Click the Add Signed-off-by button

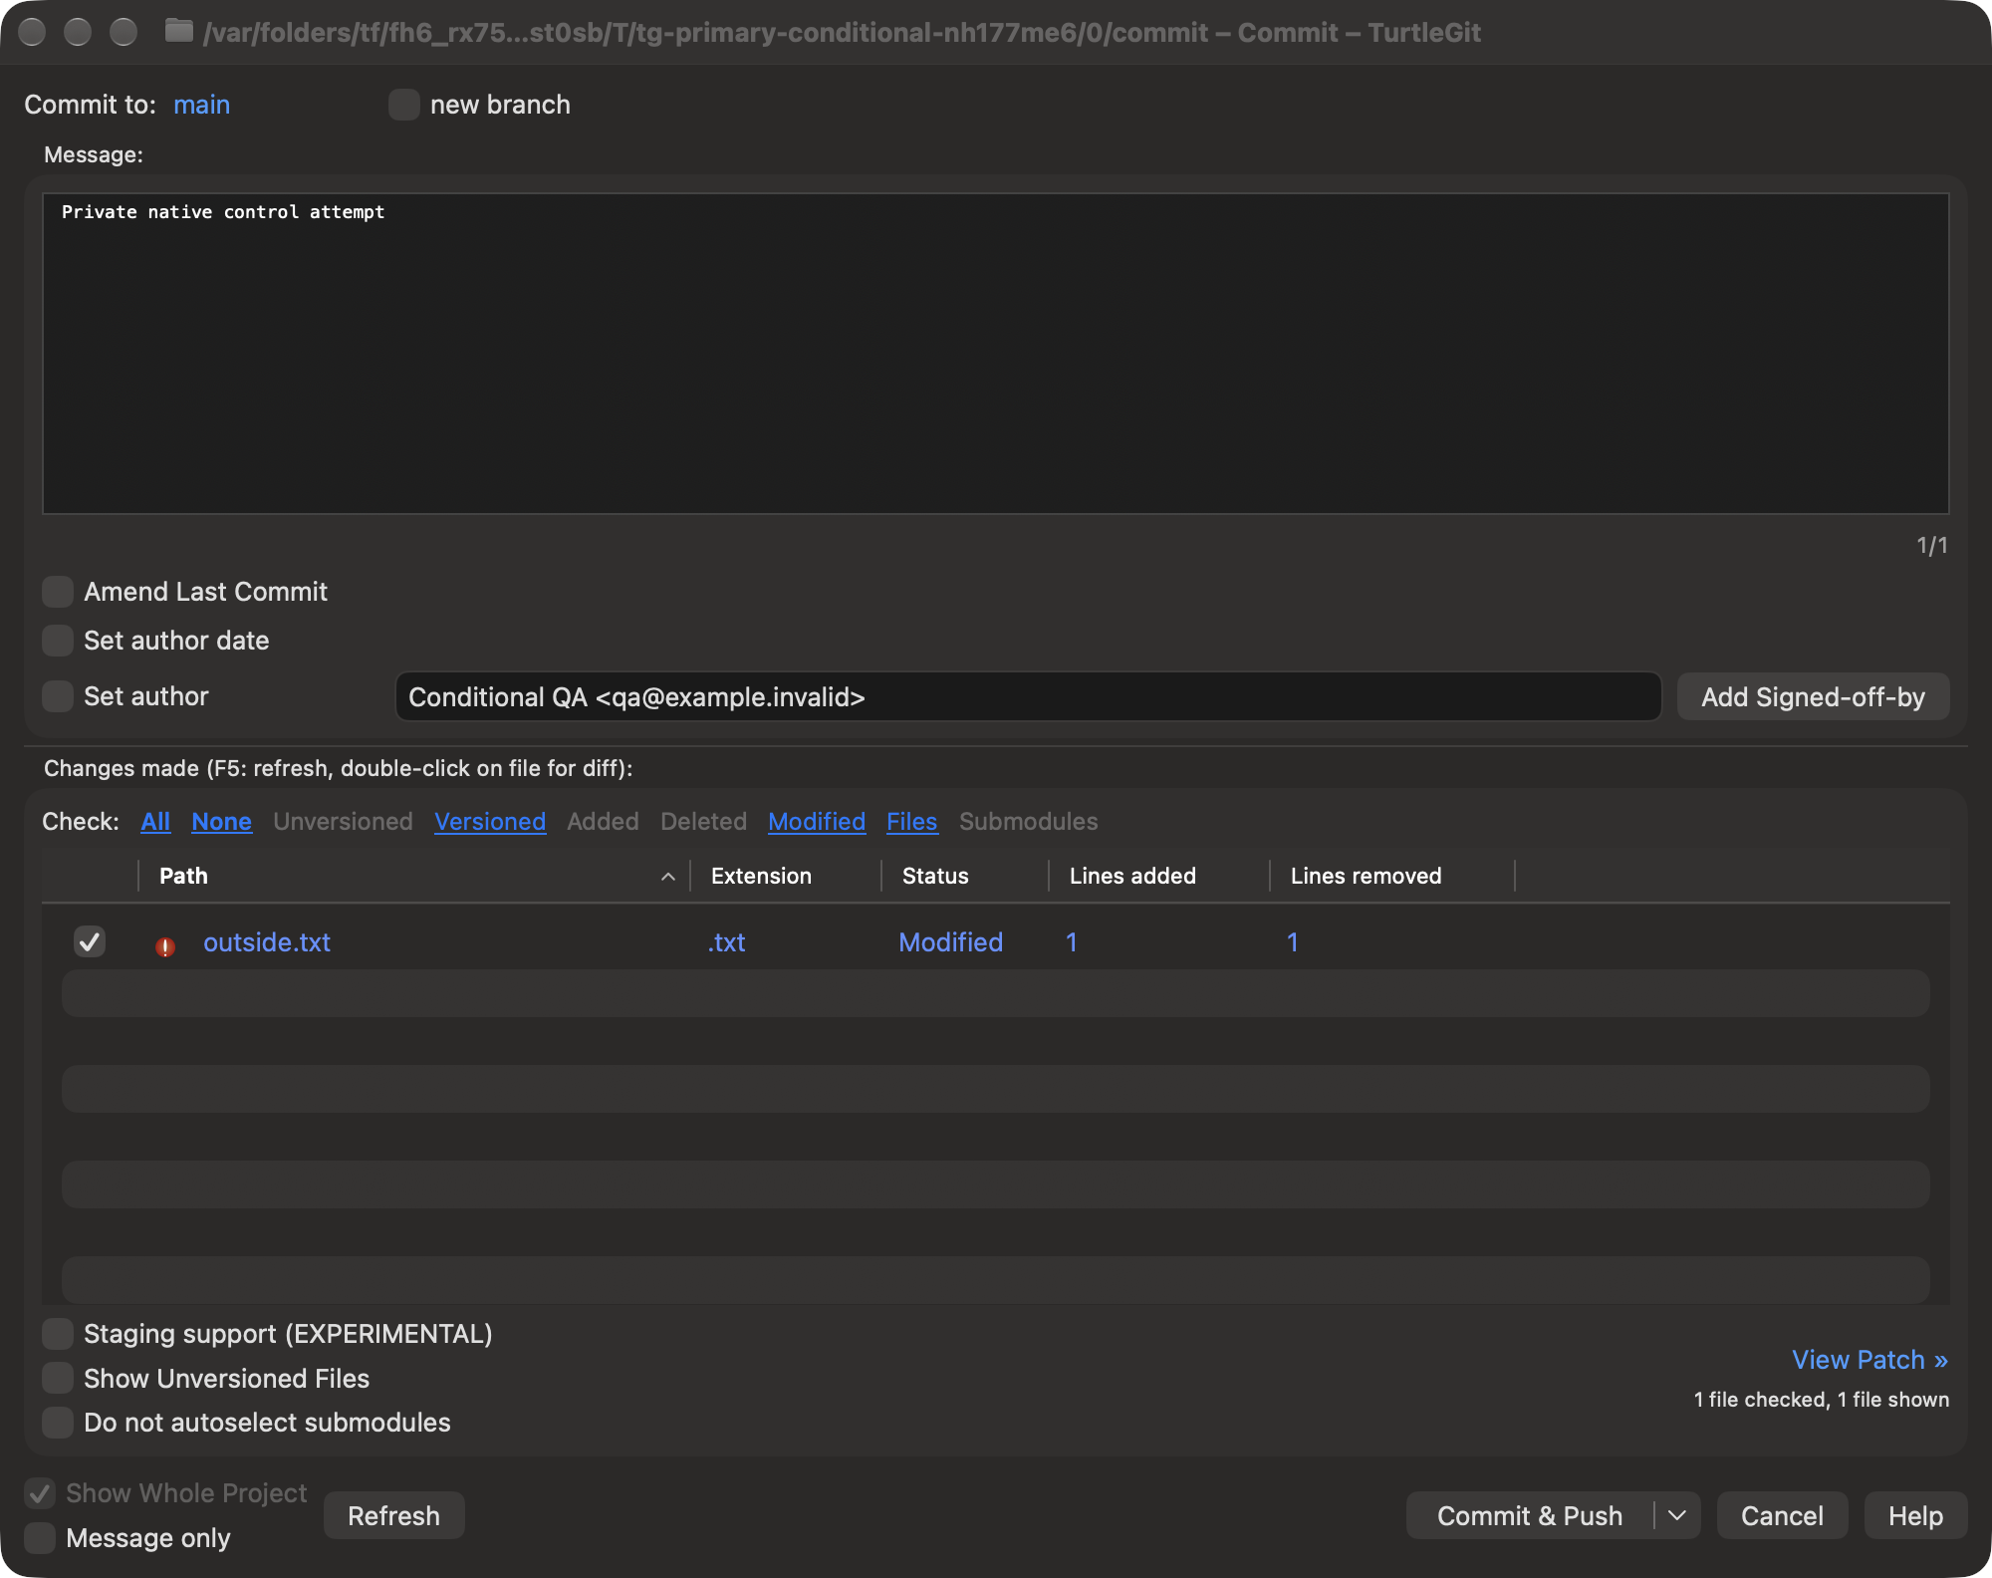[x=1813, y=696]
